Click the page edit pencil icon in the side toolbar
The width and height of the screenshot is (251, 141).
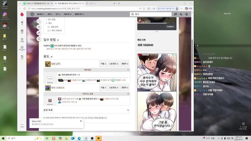[x=39, y=33]
